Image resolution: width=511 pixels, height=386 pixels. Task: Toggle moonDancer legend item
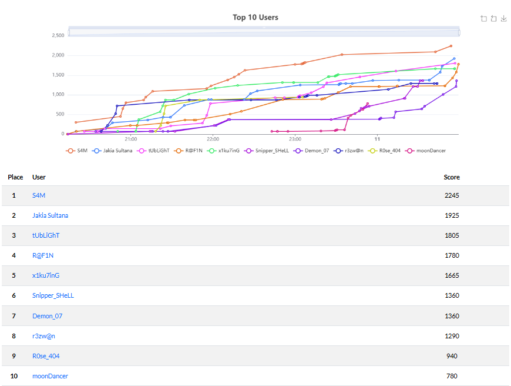(427, 151)
